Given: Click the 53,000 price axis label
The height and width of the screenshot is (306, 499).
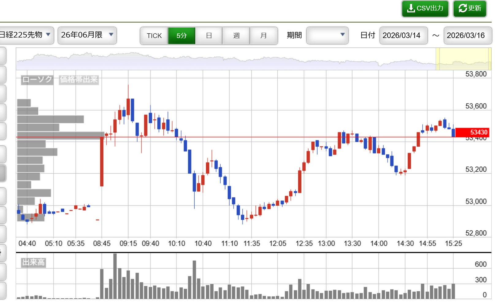Looking at the screenshot, I should coord(476,201).
